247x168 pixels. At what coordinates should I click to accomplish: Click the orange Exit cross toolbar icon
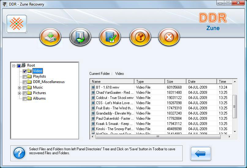(169, 37)
